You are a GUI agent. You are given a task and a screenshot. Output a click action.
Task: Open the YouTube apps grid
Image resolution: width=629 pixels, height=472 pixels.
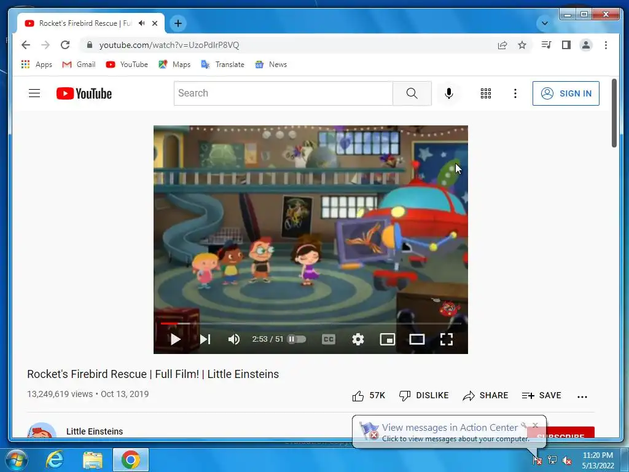pos(486,93)
